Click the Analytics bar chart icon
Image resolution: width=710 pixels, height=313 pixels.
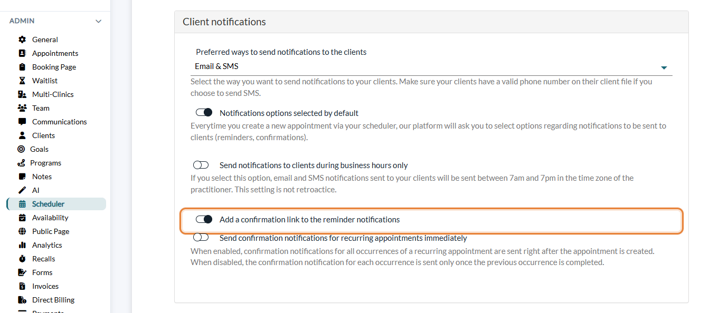point(22,245)
